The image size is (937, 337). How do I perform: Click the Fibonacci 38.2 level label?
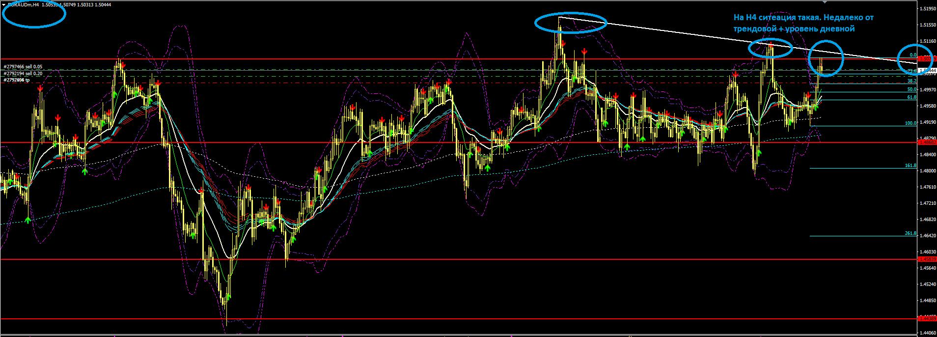(x=912, y=81)
